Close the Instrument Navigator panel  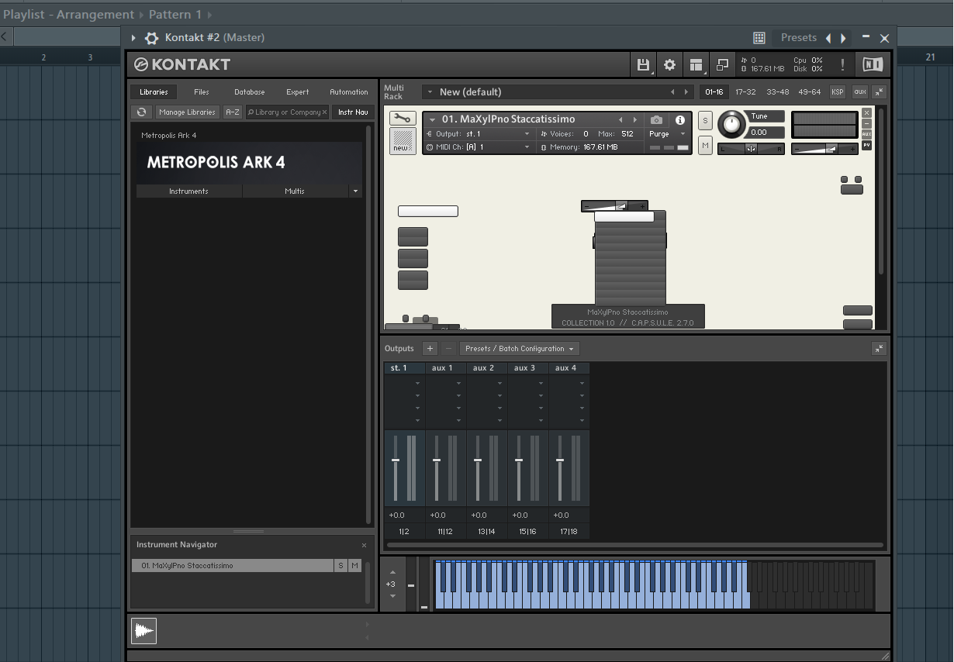(x=364, y=546)
